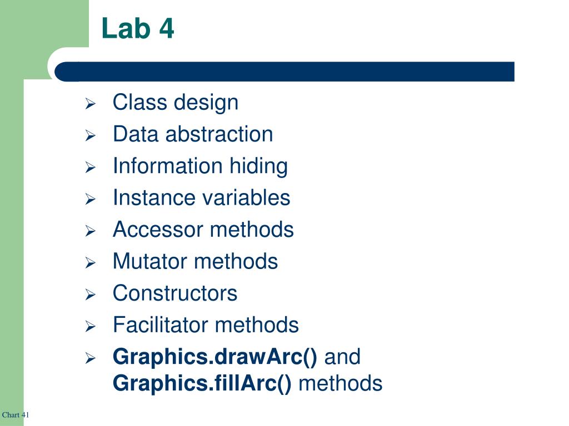Click the Chart 41 footer label

point(15,415)
